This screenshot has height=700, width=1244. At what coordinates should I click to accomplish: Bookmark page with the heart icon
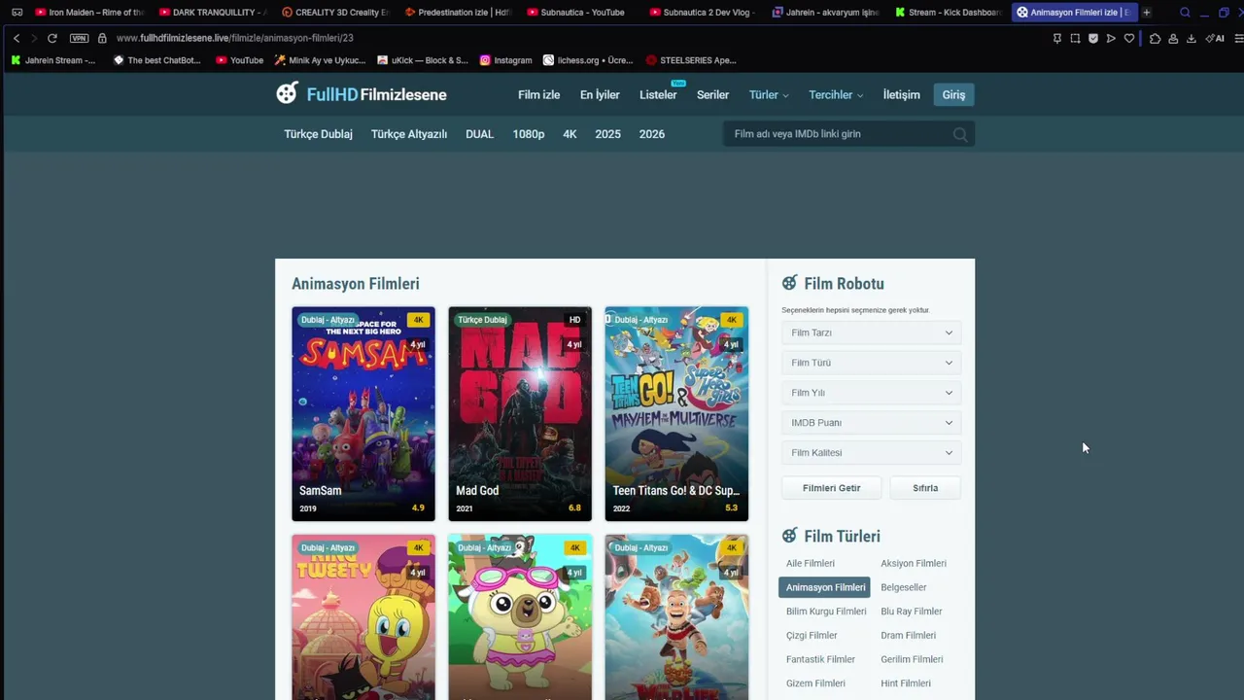coord(1129,39)
